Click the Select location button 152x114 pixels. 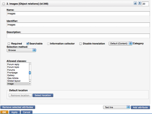43,95
